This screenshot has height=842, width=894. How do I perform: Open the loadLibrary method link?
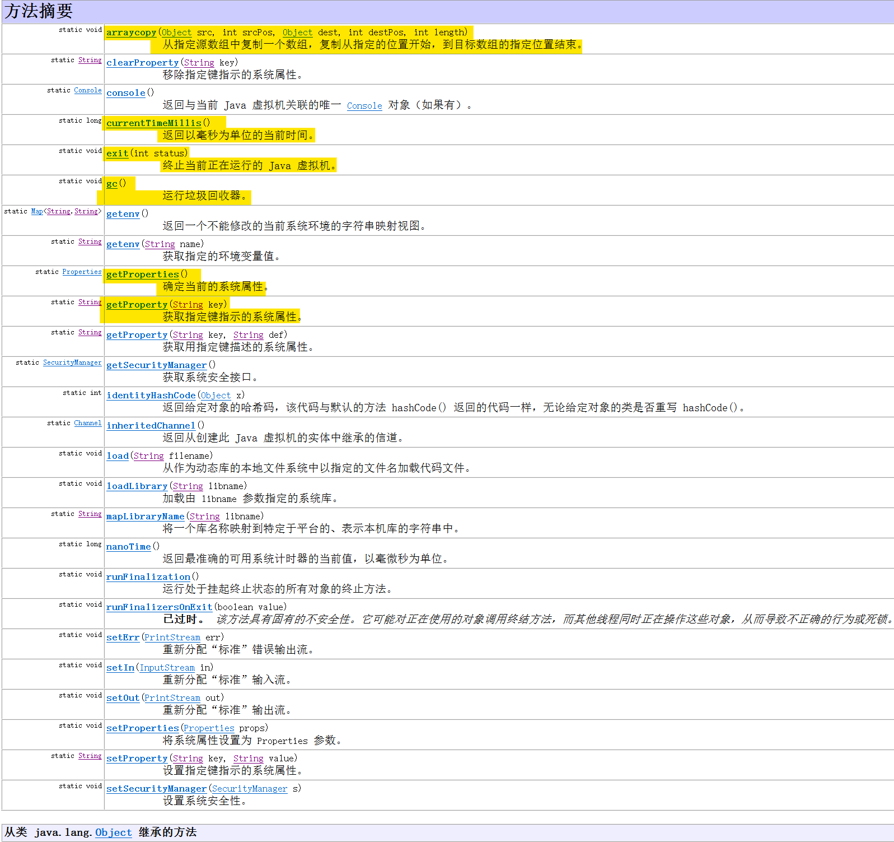click(x=137, y=486)
